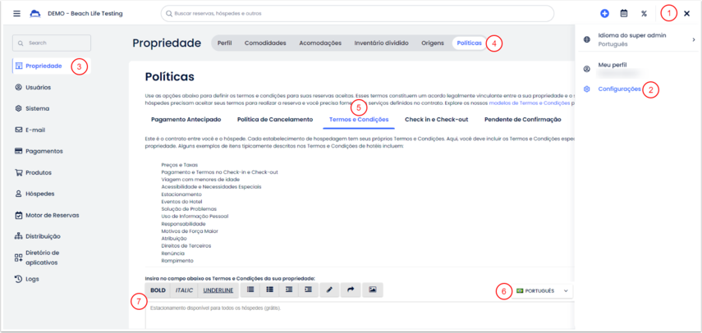The image size is (702, 333).
Task: Click the Propriedade building icon in sidebar
Action: [19, 66]
